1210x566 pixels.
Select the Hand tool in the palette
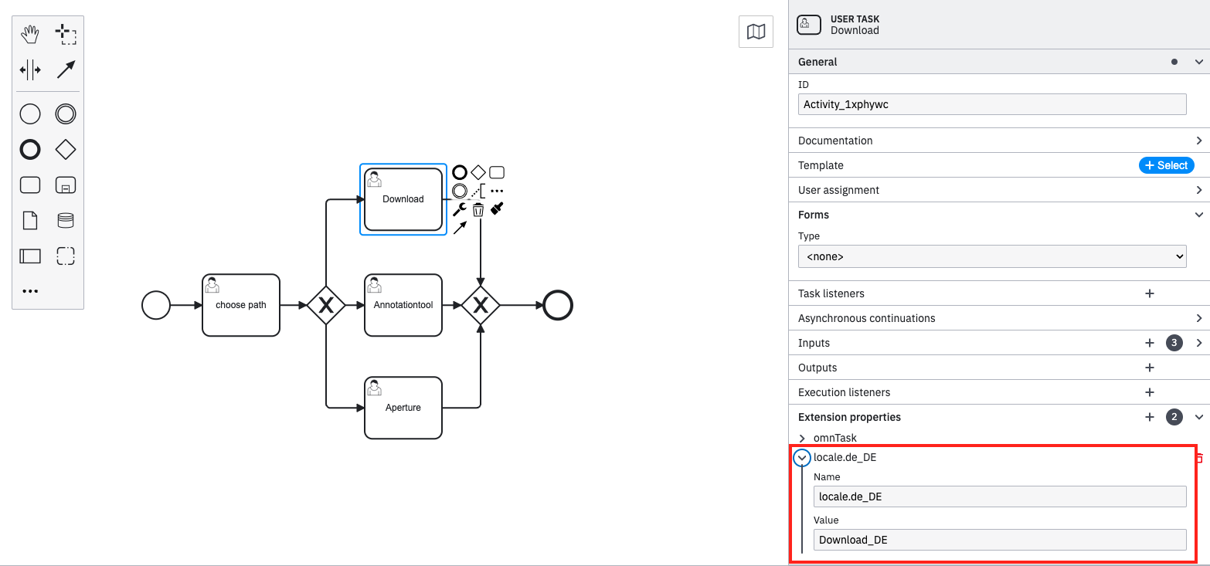[x=29, y=34]
